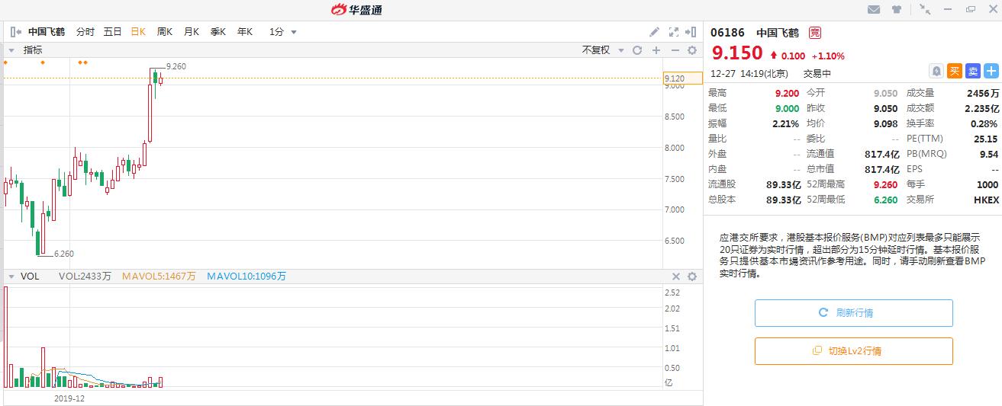Set a price alert with bell icon
The width and height of the screenshot is (1002, 406).
point(936,71)
